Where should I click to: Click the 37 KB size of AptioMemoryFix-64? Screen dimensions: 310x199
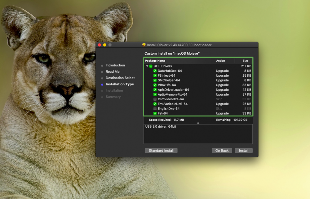click(247, 94)
